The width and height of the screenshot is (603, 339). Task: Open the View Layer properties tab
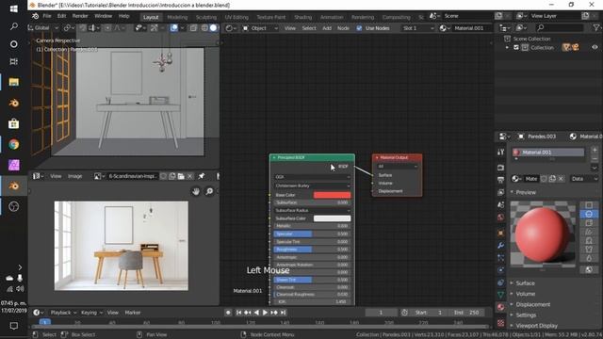[500, 192]
